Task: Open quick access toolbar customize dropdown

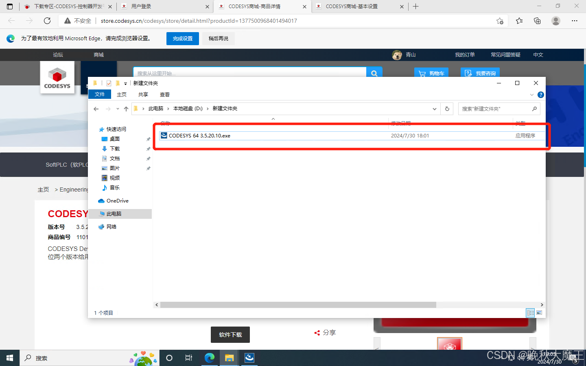Action: tap(125, 83)
